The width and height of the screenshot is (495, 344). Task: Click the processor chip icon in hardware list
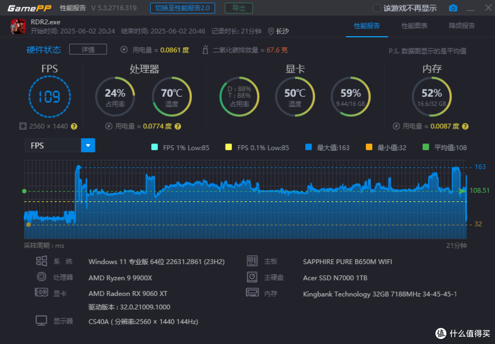(41, 277)
